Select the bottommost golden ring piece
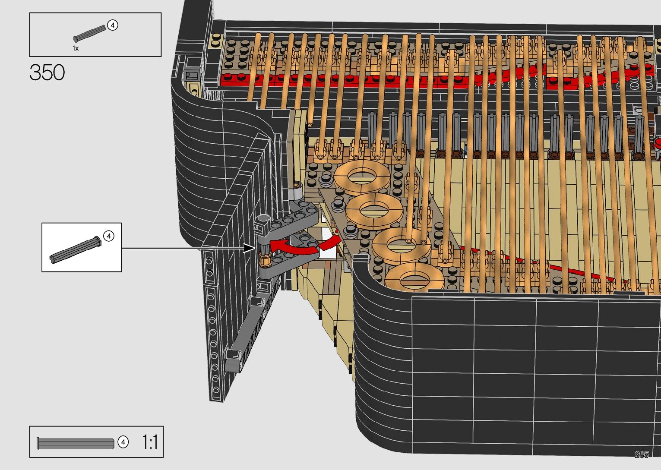Image resolution: width=661 pixels, height=470 pixels. tap(414, 278)
